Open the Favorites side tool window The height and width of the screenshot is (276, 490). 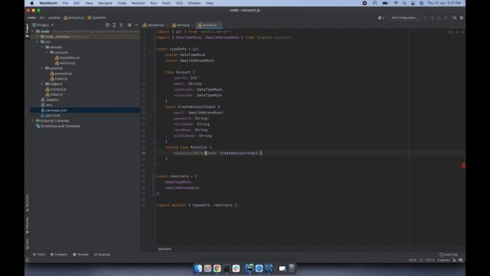click(28, 225)
